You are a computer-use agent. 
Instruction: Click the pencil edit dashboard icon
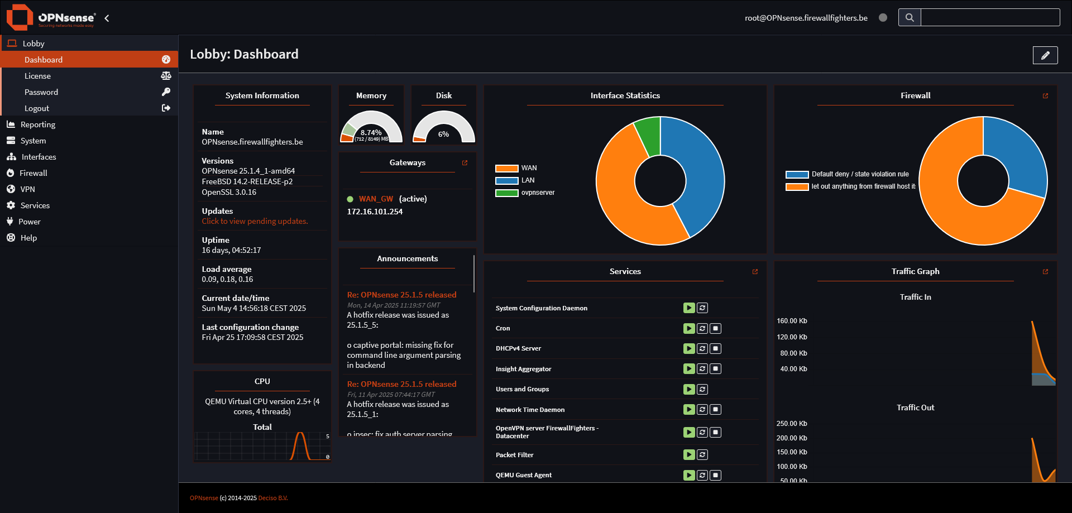click(x=1045, y=55)
